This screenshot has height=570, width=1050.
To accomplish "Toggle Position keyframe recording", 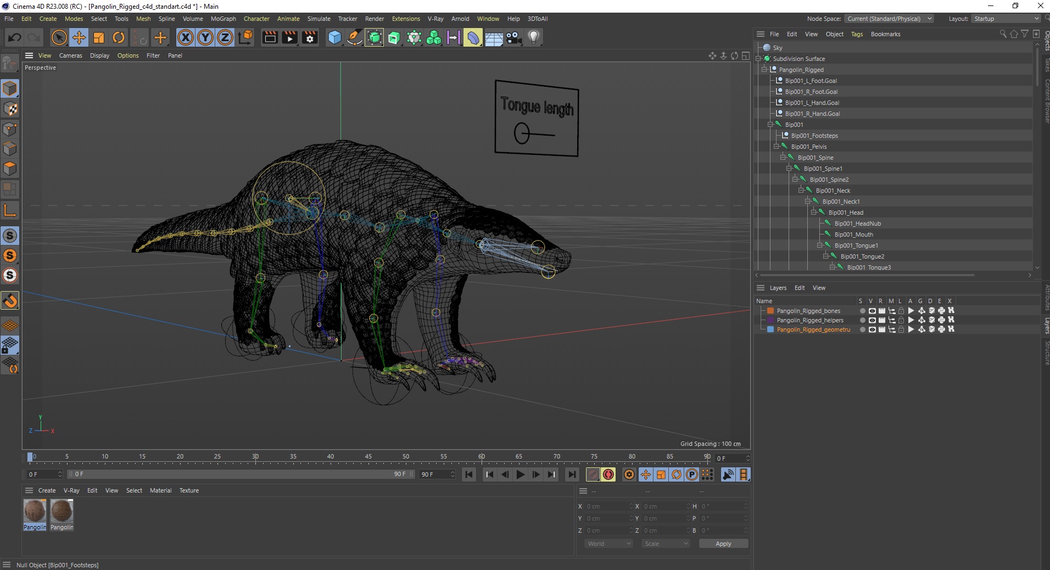I will click(x=646, y=474).
